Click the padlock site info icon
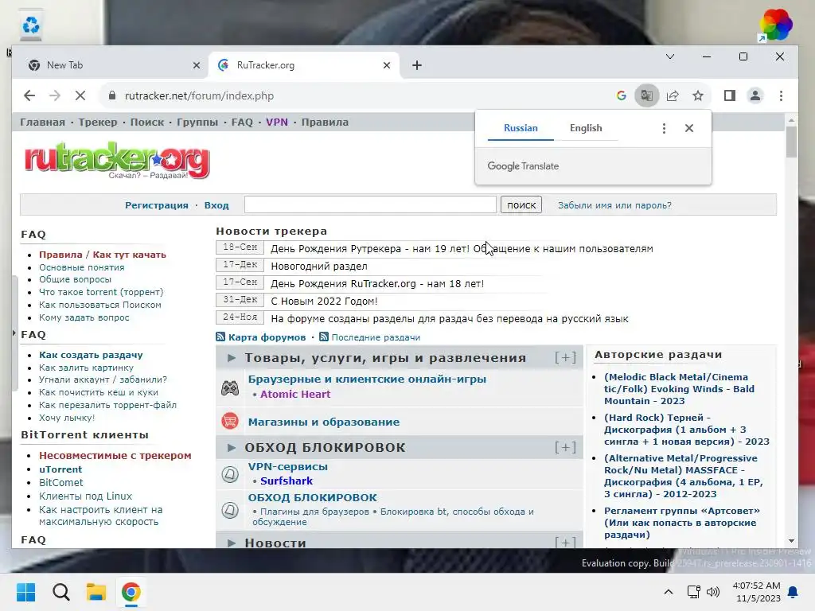The width and height of the screenshot is (815, 611). (111, 95)
